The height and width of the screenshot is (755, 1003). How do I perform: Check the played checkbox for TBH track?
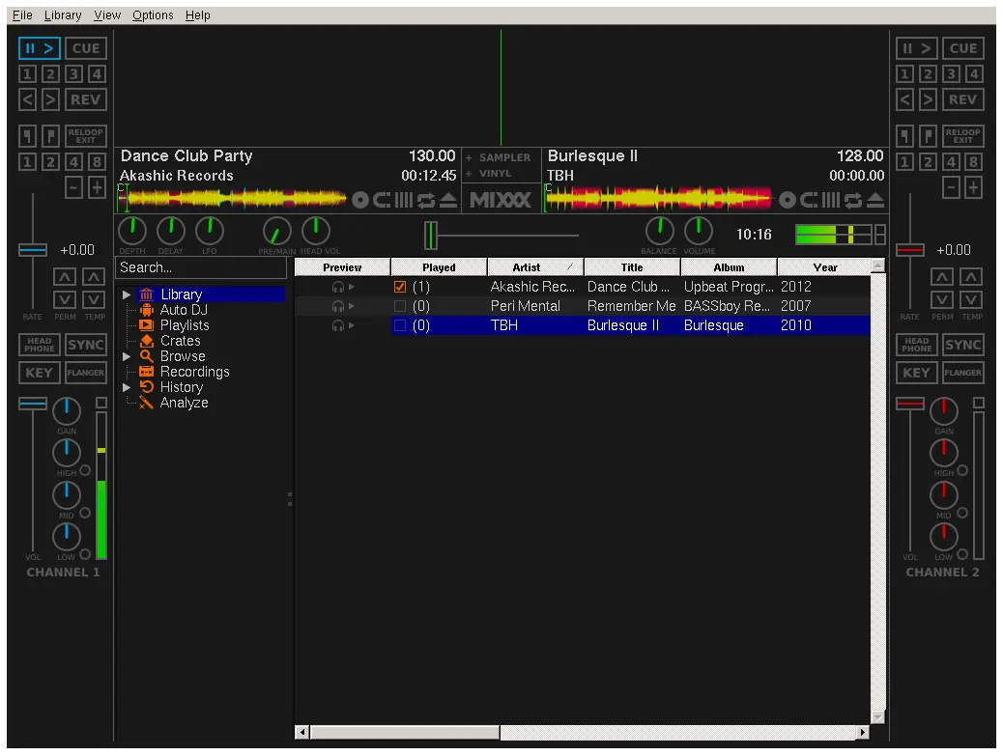coord(400,325)
